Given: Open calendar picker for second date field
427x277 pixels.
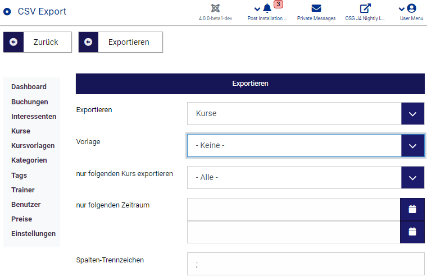Looking at the screenshot, I should 412,232.
